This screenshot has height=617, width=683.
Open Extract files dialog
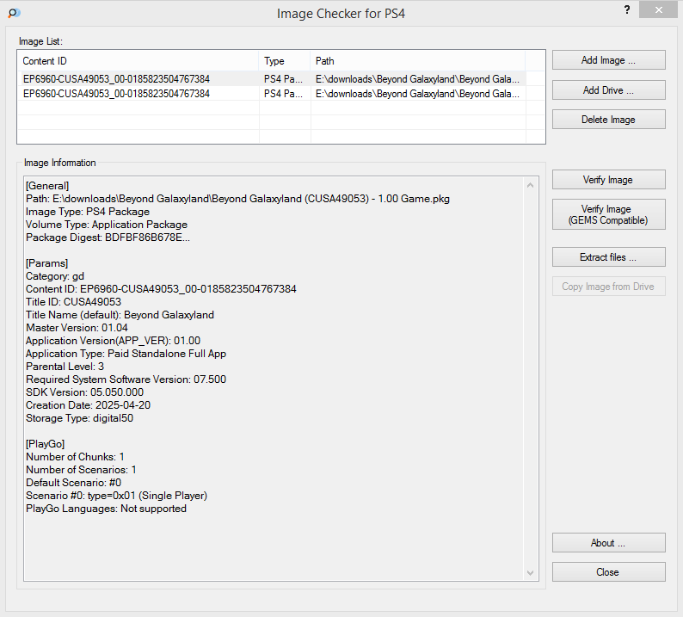[x=608, y=257]
